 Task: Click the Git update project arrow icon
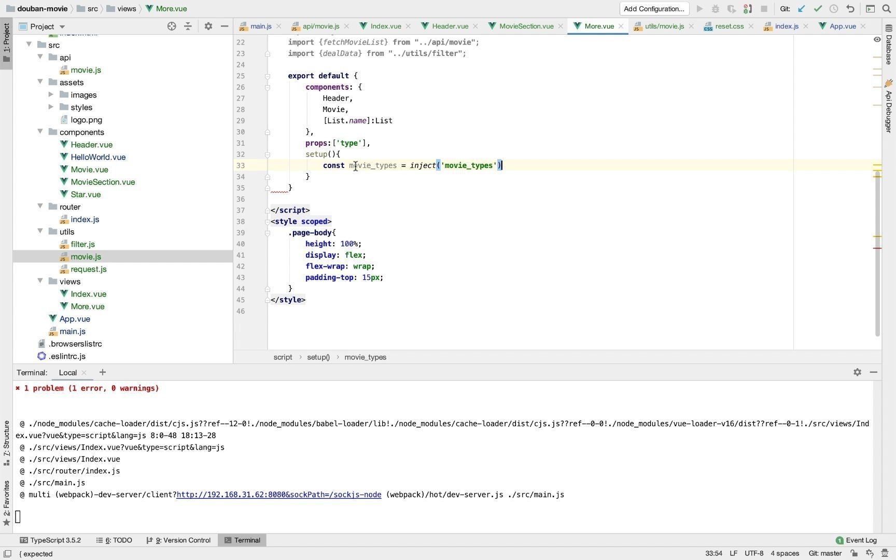[802, 9]
